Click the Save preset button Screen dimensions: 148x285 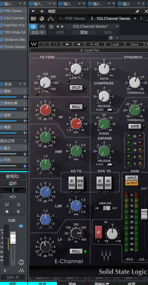tap(134, 44)
